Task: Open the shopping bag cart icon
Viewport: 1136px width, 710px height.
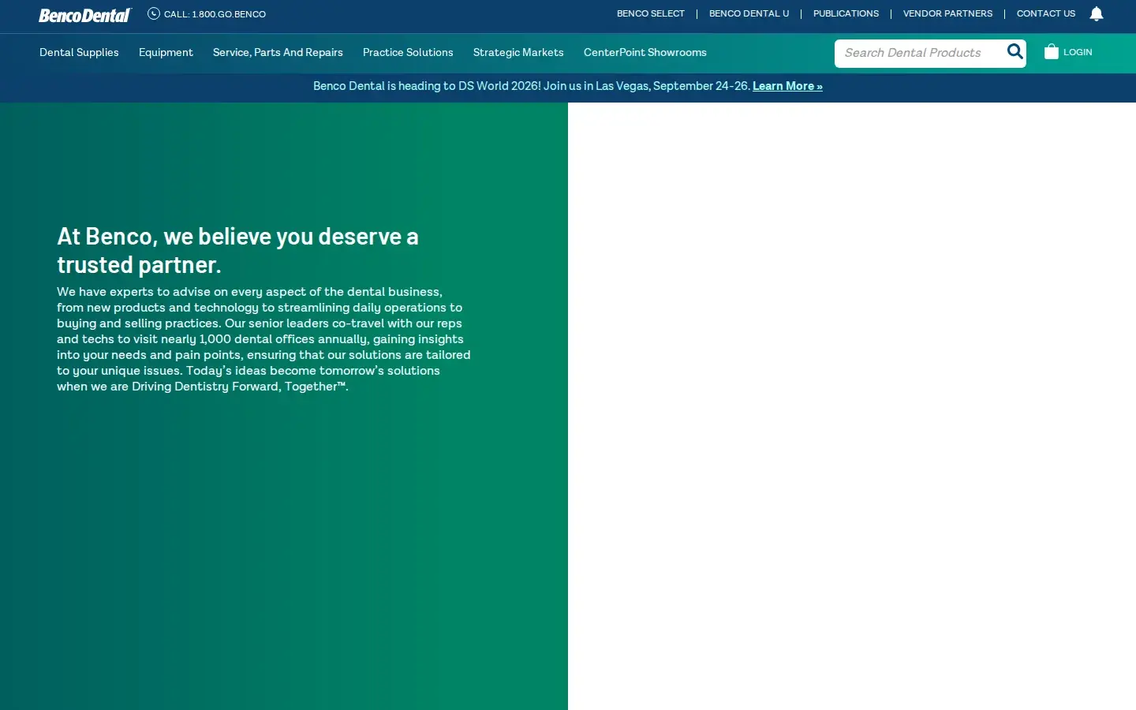Action: [1052, 52]
